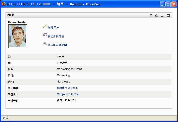Viewport: 178px width, 122px height.
Task: Click the last name value Chester
Action: [x=62, y=63]
